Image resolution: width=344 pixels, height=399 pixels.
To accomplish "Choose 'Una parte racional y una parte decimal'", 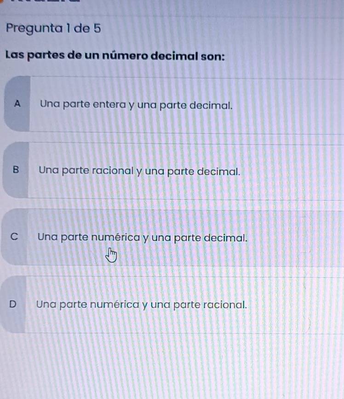I will click(x=140, y=171).
